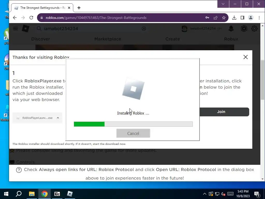265x199 pixels.
Task: Open Roblox settings gear
Action: tap(254, 29)
